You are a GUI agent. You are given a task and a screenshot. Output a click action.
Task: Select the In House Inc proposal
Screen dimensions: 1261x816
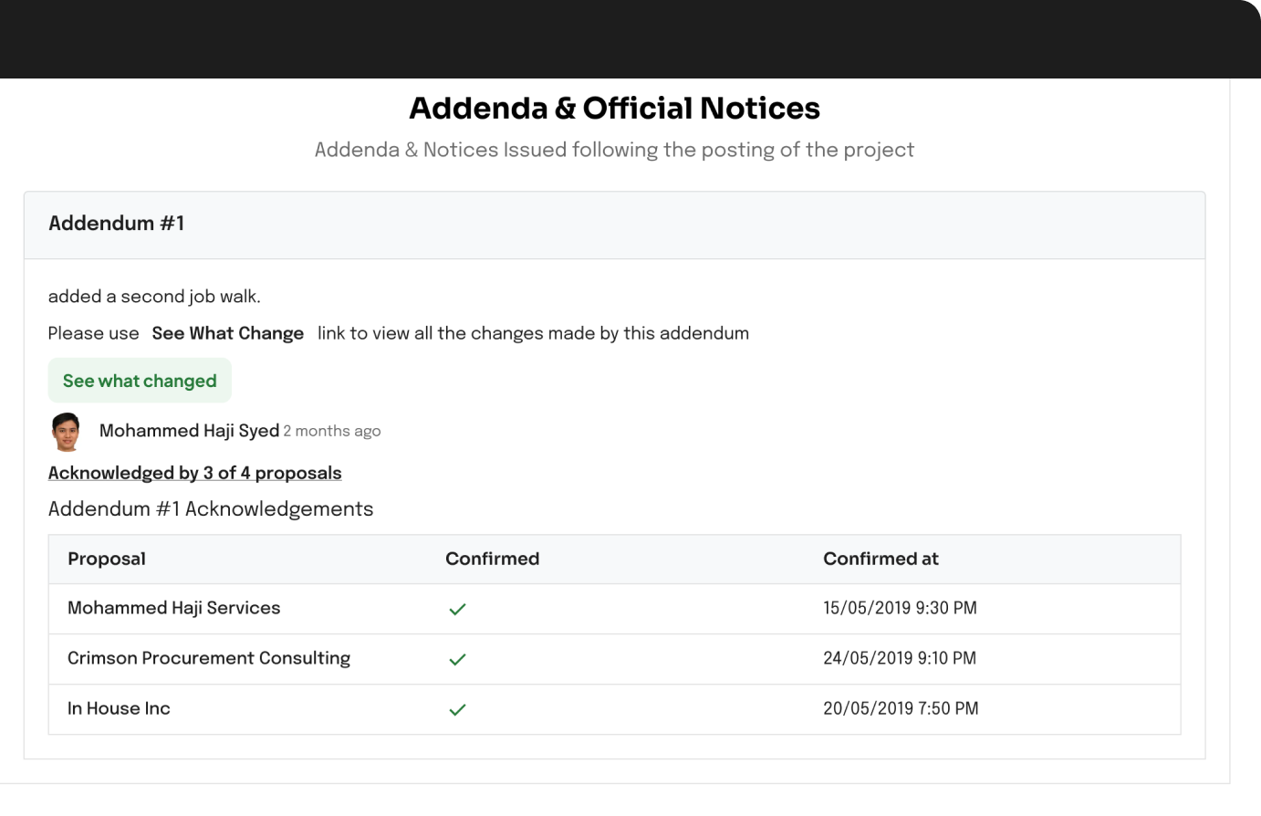[119, 708]
